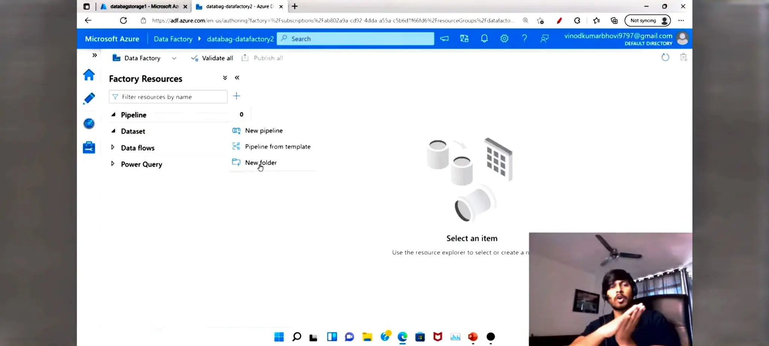This screenshot has height=346, width=769.
Task: Click Publish all button
Action: point(262,58)
